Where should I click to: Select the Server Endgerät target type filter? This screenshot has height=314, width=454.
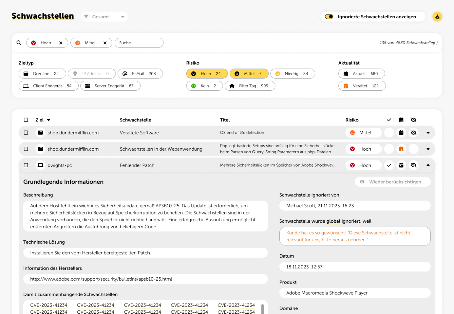click(110, 86)
